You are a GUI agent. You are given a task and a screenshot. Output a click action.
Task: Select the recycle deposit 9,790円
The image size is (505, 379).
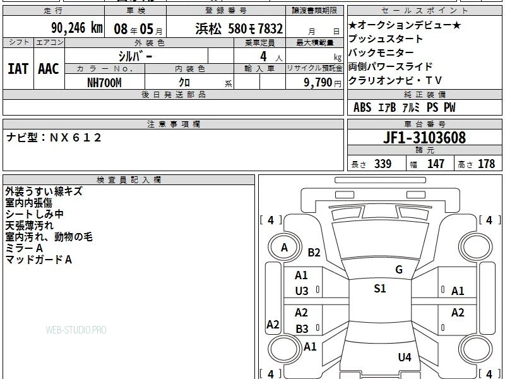[323, 83]
